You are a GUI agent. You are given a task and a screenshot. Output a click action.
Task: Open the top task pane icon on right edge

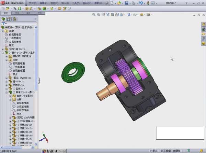(203, 25)
